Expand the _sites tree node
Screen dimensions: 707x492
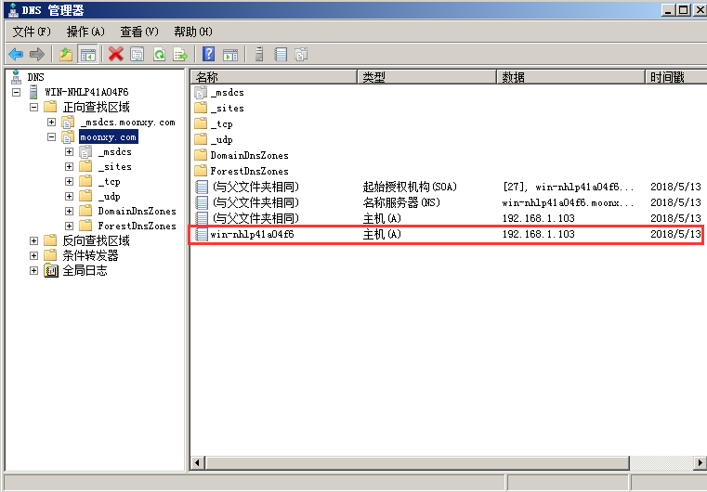coord(69,167)
